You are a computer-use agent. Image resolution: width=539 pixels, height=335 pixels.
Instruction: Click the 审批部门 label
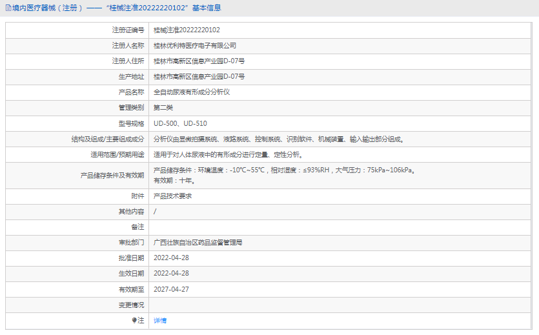click(131, 243)
